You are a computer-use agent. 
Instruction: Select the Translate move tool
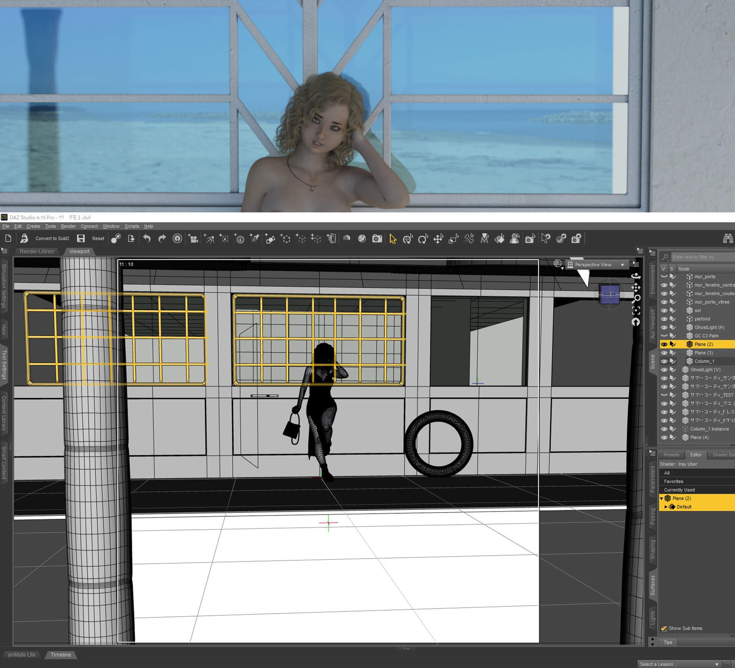click(438, 239)
